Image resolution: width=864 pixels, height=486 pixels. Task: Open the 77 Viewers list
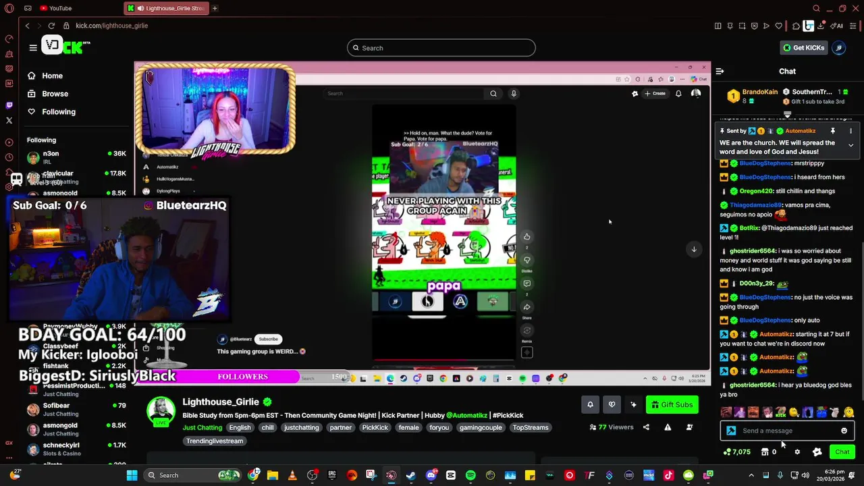click(x=612, y=427)
